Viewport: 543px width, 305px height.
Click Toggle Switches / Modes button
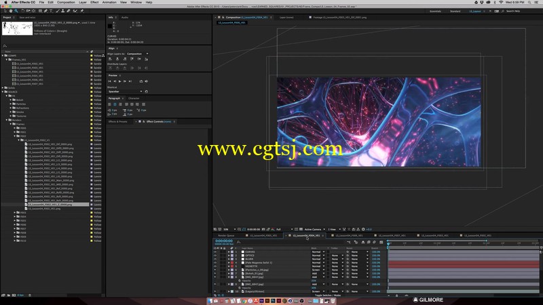click(328, 296)
